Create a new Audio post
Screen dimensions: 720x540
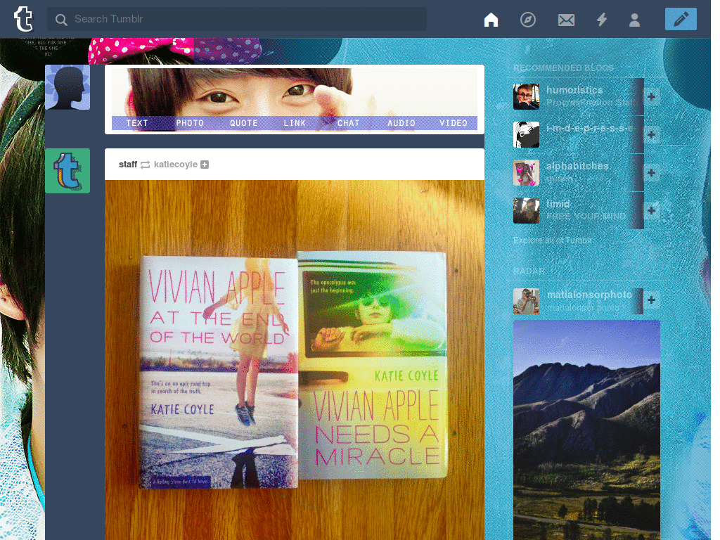pyautogui.click(x=401, y=123)
